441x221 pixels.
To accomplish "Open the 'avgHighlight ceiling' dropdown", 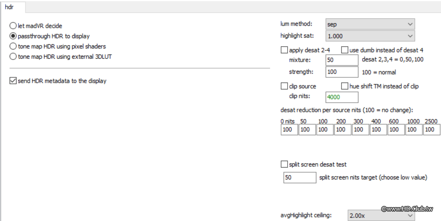I will click(381, 216).
